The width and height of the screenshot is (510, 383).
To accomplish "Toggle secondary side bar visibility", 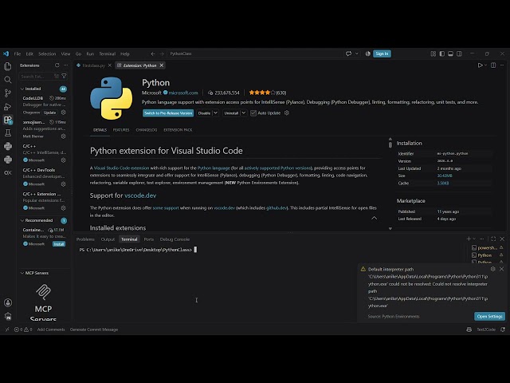I will pyautogui.click(x=459, y=53).
